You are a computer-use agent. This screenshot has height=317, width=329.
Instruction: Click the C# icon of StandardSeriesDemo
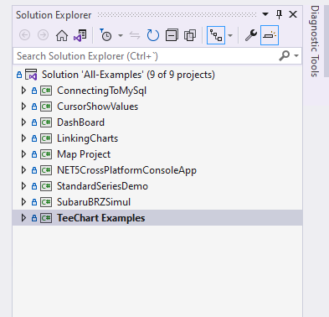point(46,186)
